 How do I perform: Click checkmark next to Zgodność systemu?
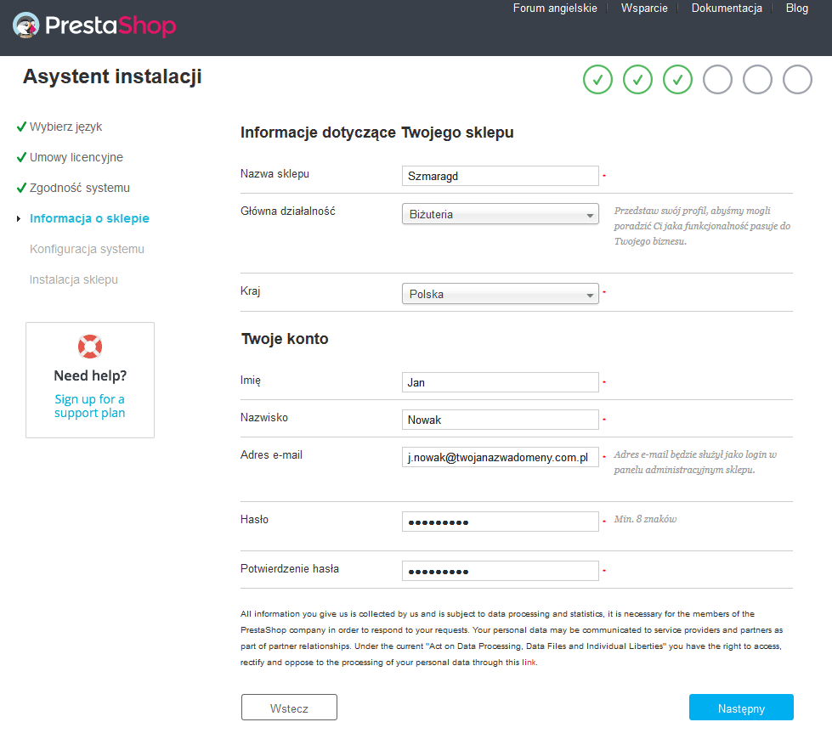[21, 188]
